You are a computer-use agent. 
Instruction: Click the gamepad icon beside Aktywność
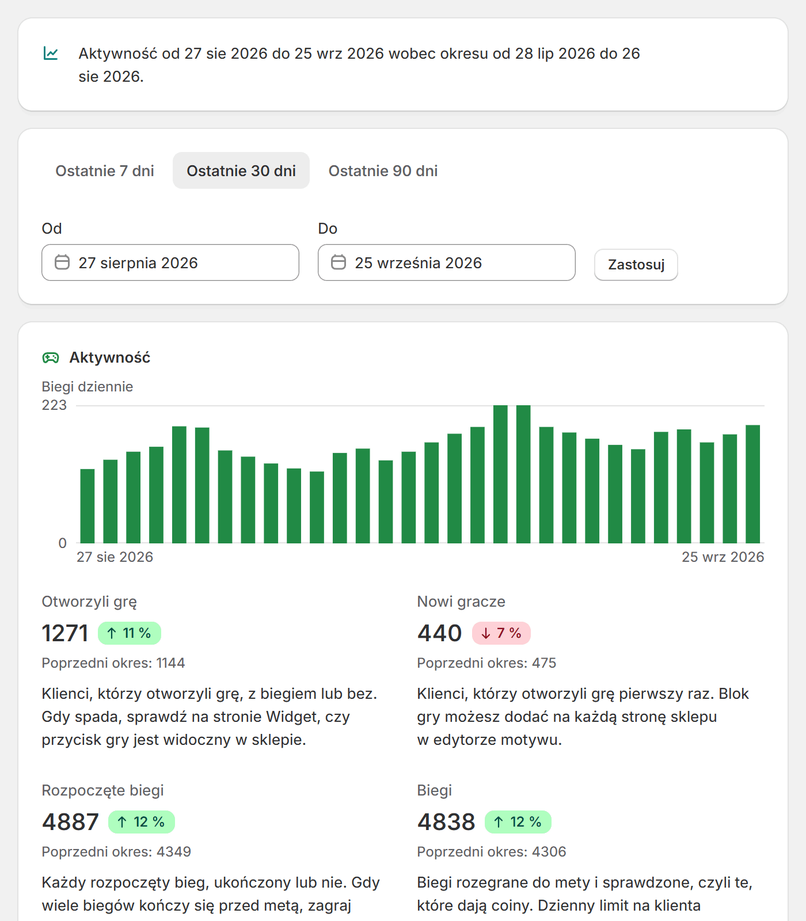click(51, 358)
